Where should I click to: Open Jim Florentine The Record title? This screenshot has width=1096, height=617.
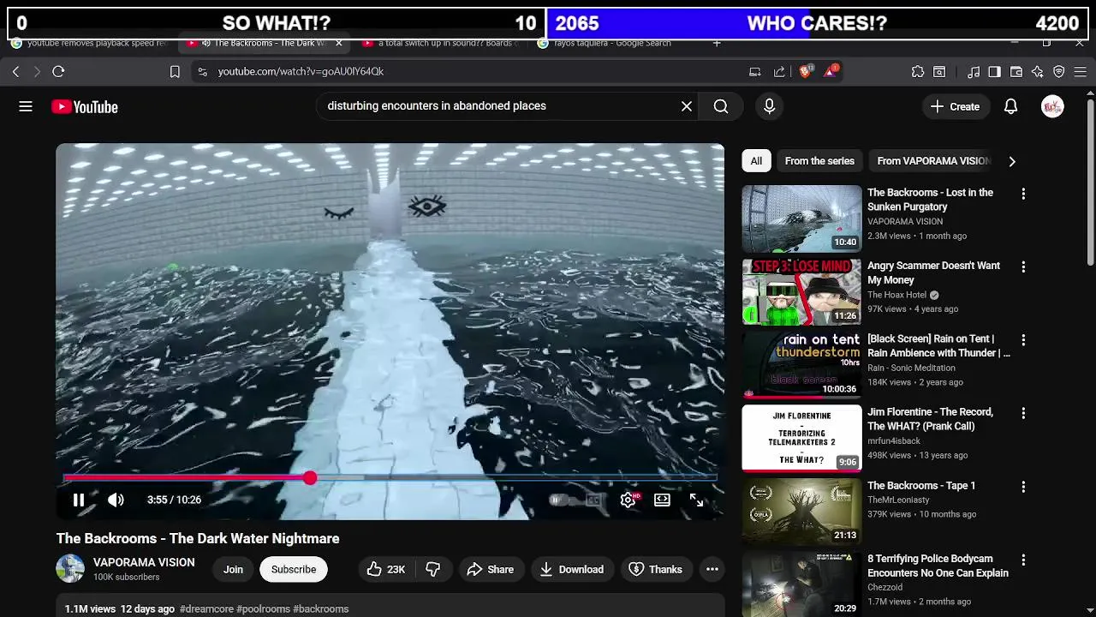coord(930,419)
